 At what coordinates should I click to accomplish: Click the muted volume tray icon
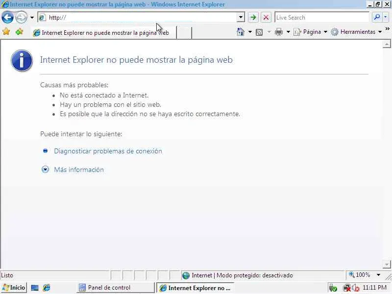(356, 288)
